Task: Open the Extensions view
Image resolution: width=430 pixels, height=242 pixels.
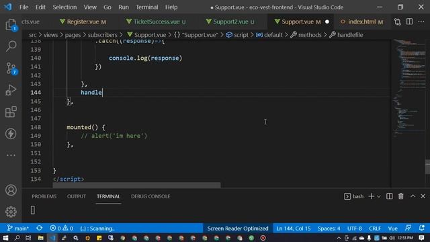Action: coord(11,112)
